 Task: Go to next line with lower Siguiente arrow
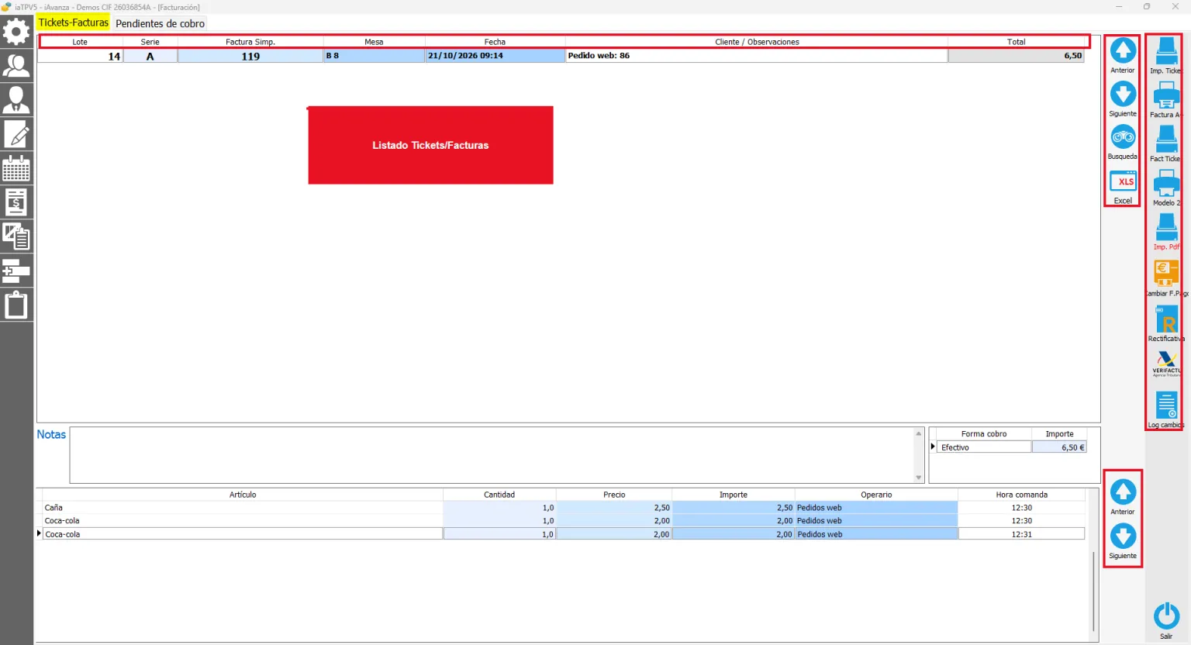1123,536
